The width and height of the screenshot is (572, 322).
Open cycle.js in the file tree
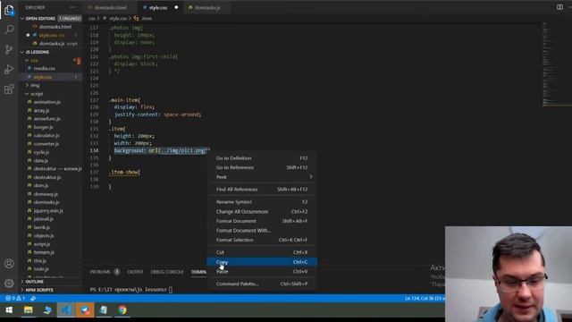coord(41,152)
